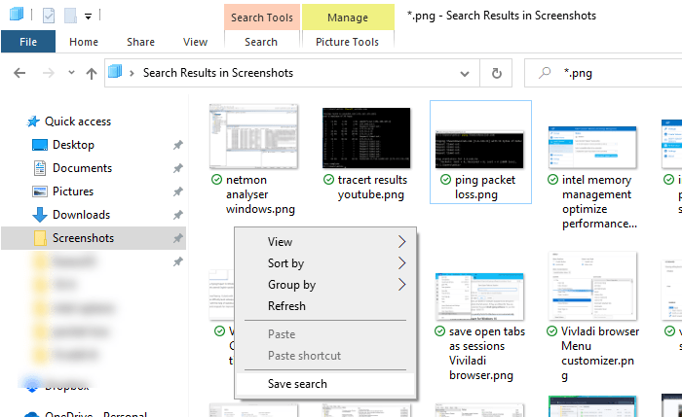
Task: Click file name 'tracert results youtube.png'
Action: pos(372,187)
